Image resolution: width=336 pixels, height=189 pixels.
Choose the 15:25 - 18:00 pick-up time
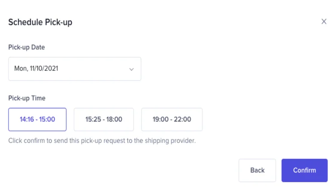(x=104, y=120)
